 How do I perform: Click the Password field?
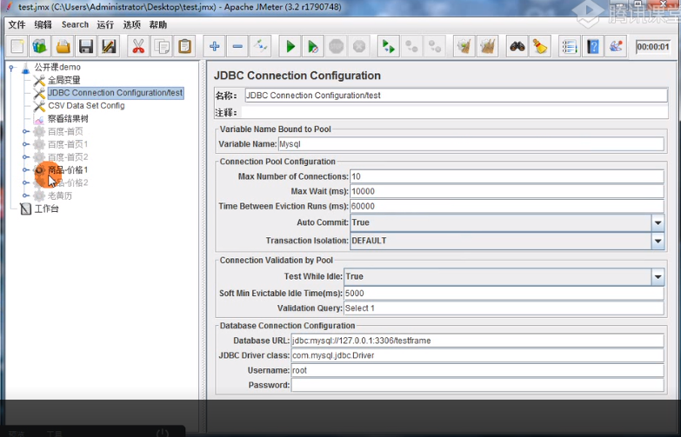(x=477, y=385)
